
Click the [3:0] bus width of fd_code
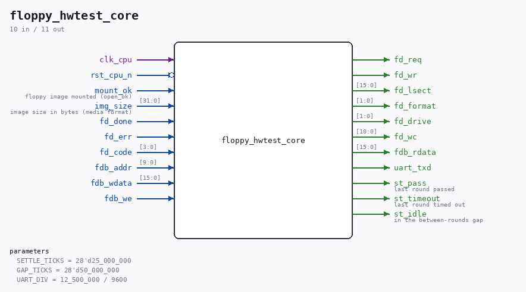point(148,147)
